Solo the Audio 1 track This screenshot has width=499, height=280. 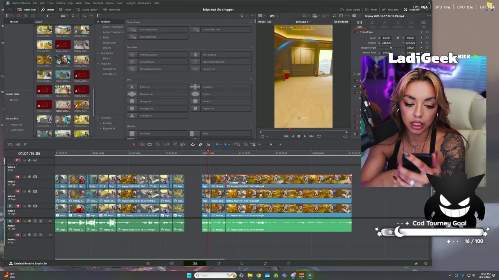[x=35, y=221]
